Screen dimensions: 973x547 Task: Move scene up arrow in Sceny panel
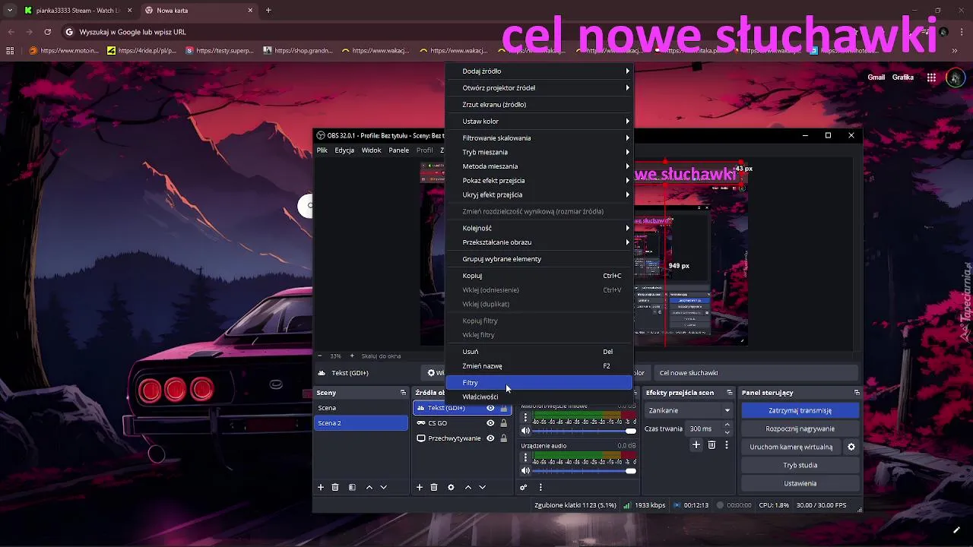pyautogui.click(x=369, y=487)
